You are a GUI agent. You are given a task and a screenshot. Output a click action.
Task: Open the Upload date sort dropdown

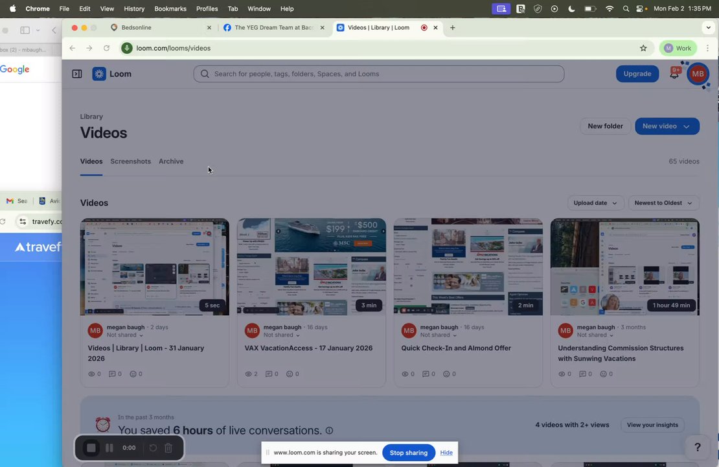(595, 203)
